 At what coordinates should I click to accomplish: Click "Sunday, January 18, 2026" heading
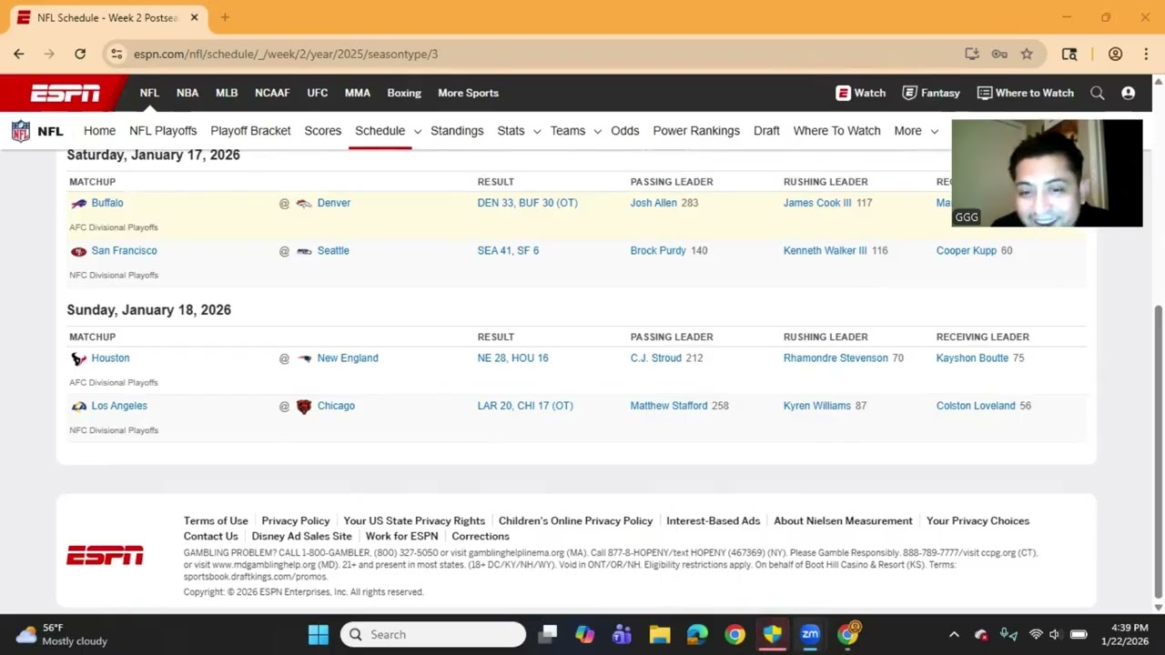(149, 310)
